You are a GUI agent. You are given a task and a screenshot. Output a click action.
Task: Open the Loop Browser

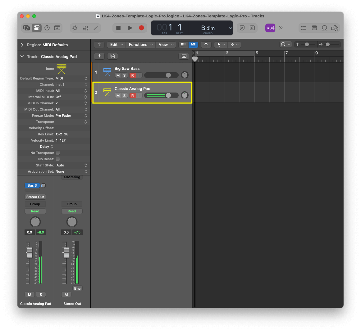click(324, 28)
